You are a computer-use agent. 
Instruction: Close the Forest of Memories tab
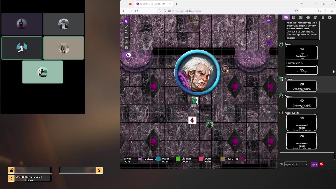(170, 4)
